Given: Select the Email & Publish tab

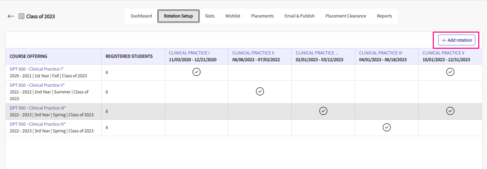Looking at the screenshot, I should (299, 16).
